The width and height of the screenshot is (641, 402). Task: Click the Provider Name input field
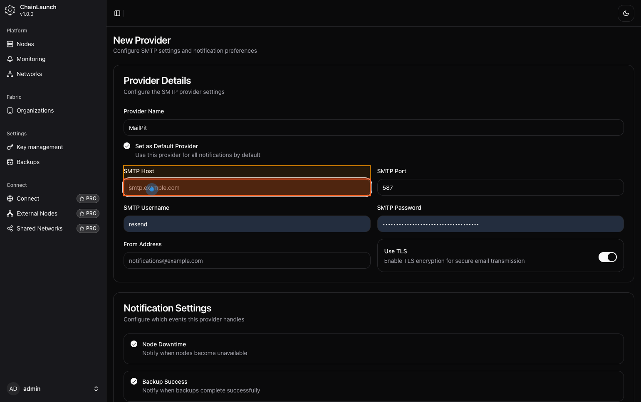(373, 127)
